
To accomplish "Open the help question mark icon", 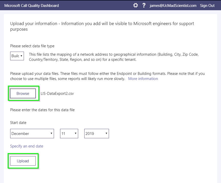I will [144, 5].
